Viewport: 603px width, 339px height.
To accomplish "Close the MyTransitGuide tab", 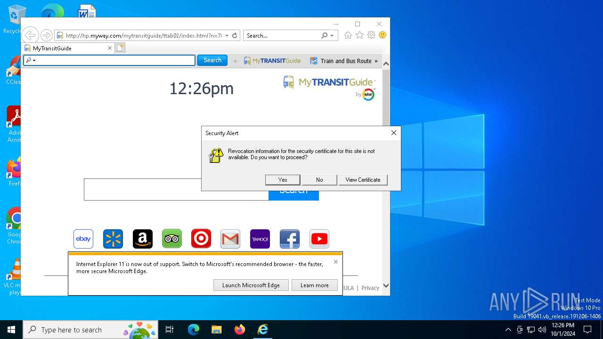I will pyautogui.click(x=110, y=48).
